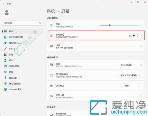Click the 辅助功能 accessibility icon

[5, 78]
